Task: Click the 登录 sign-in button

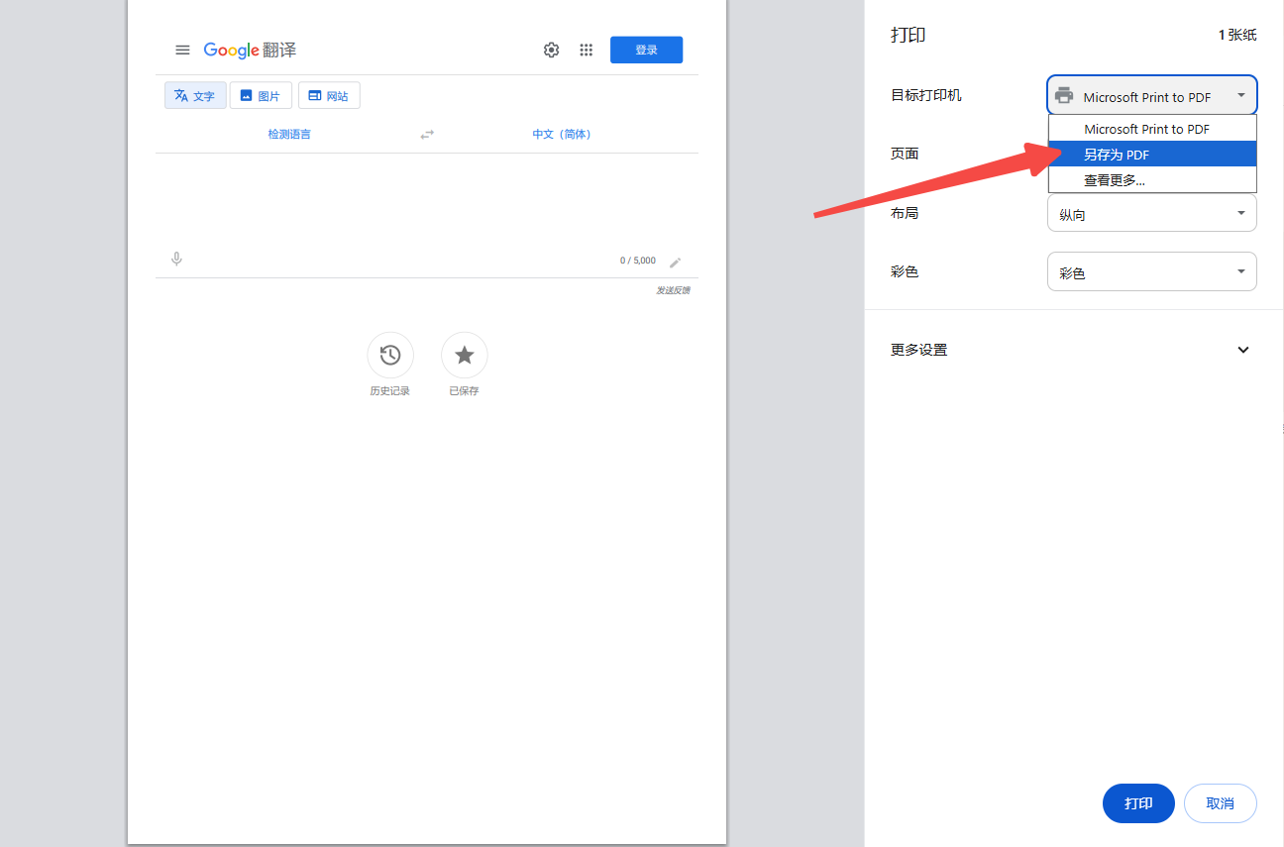Action: 646,50
